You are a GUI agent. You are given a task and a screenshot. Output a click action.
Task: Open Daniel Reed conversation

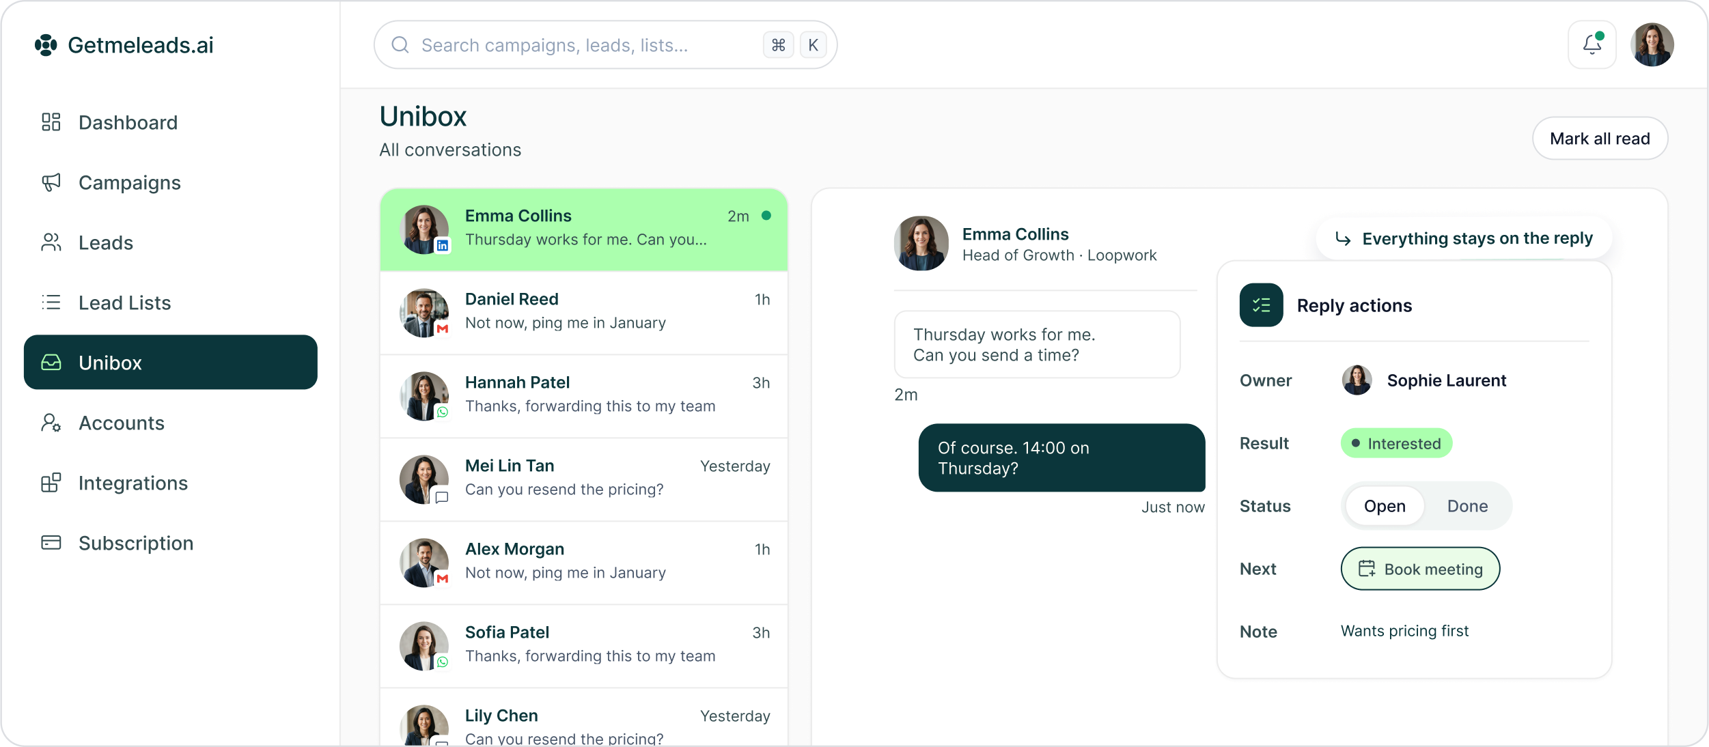point(584,313)
